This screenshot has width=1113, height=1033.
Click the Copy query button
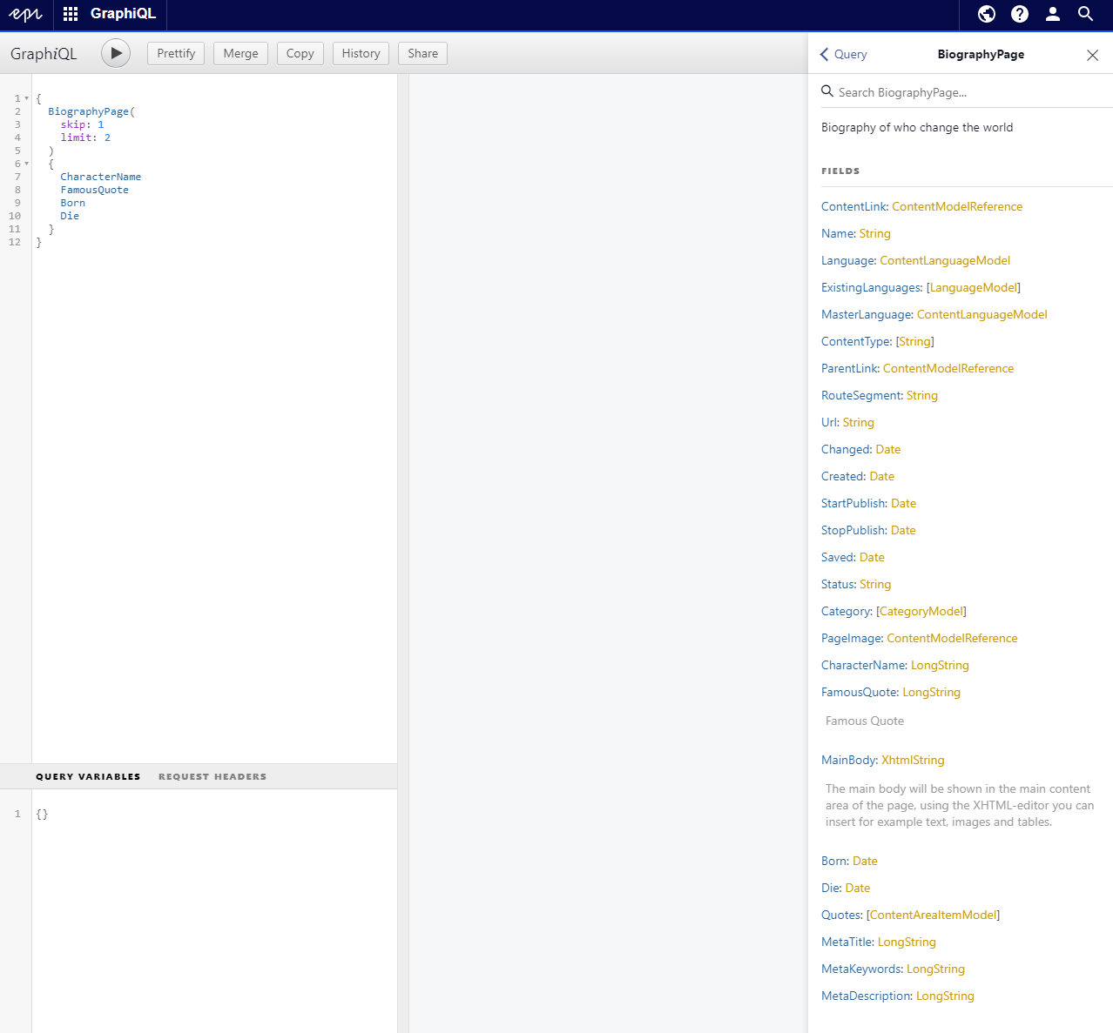coord(300,53)
